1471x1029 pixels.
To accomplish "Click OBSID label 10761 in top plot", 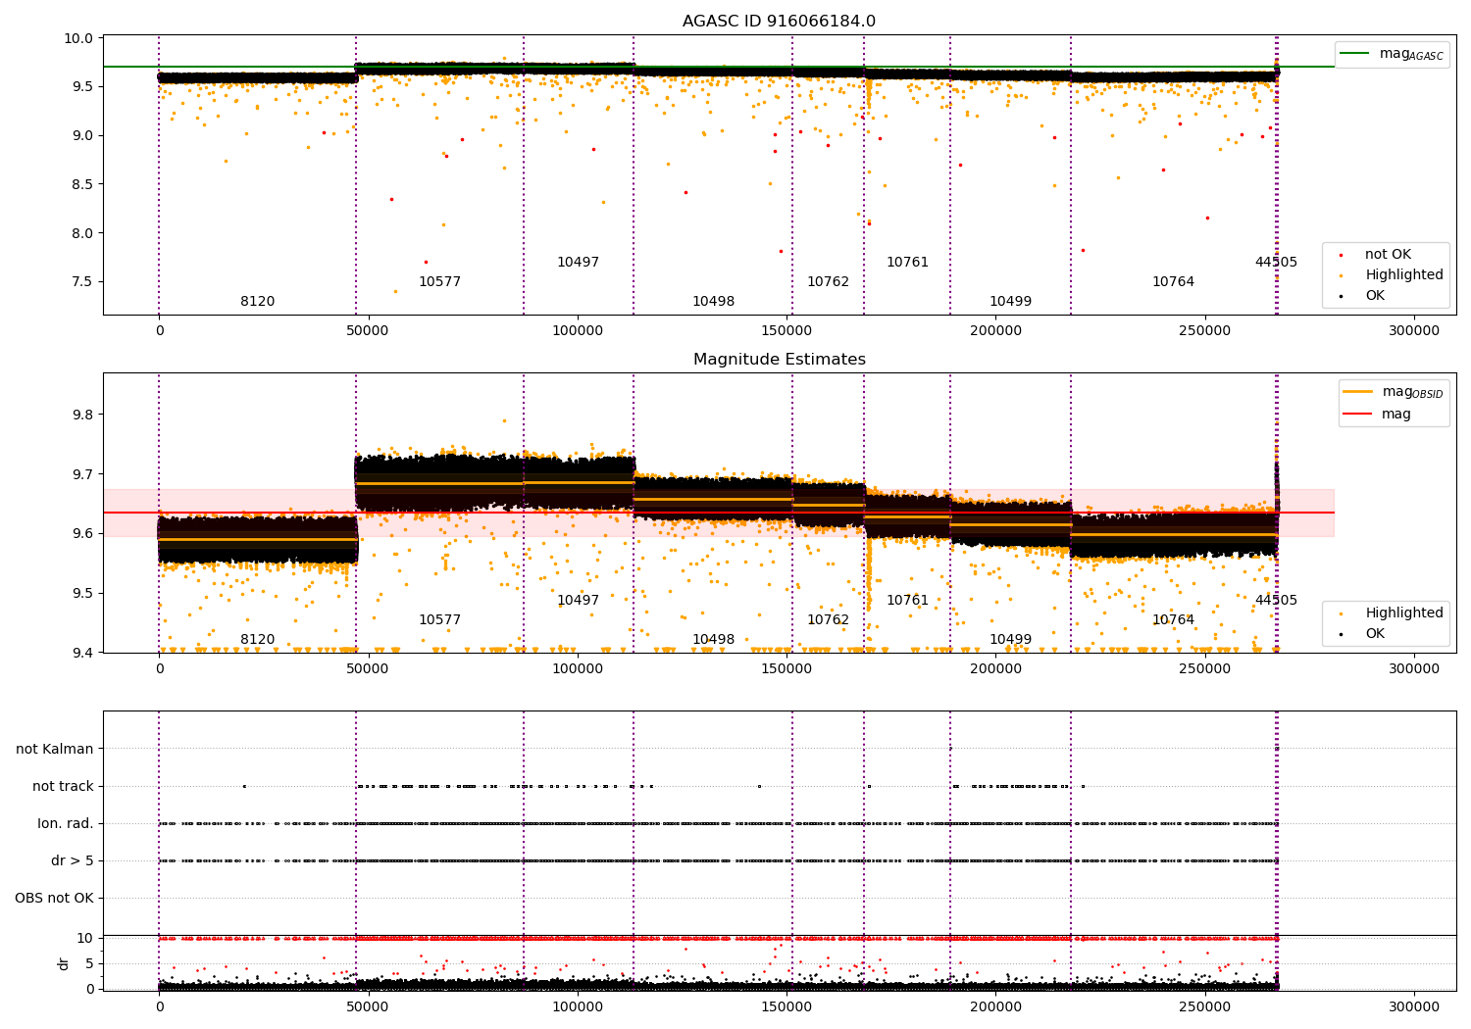I will tap(907, 263).
